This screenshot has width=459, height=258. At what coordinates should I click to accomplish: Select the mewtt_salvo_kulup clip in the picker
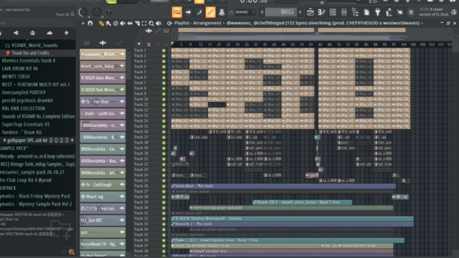click(102, 66)
